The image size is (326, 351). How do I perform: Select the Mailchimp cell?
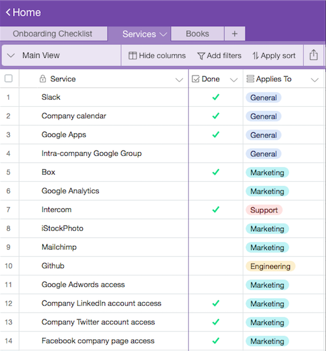104,247
